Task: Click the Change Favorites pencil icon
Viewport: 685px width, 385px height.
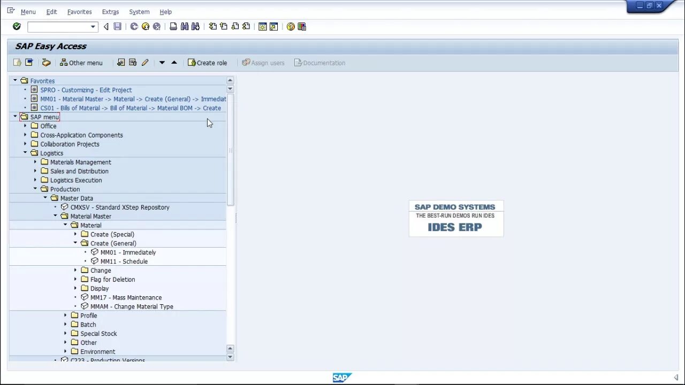Action: (145, 63)
